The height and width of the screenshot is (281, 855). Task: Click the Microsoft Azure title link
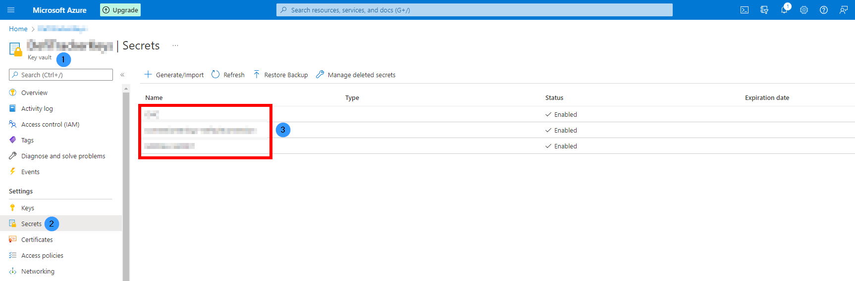[59, 10]
